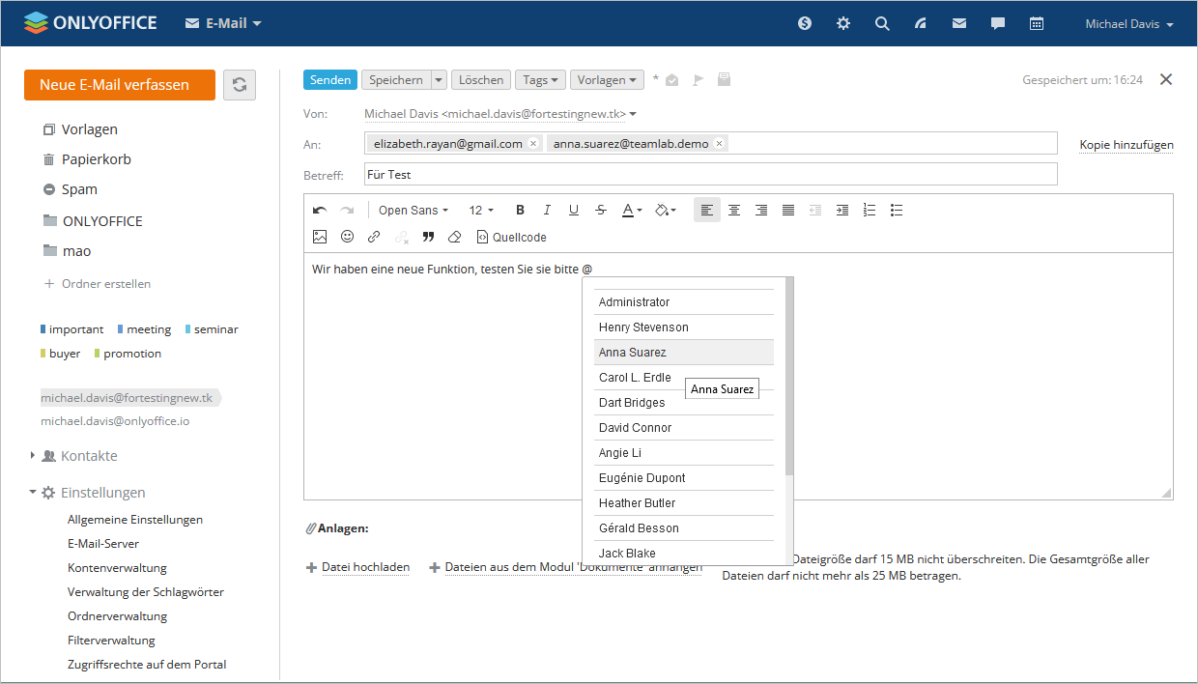
Task: Click the mention list scrollbar
Action: 789,377
